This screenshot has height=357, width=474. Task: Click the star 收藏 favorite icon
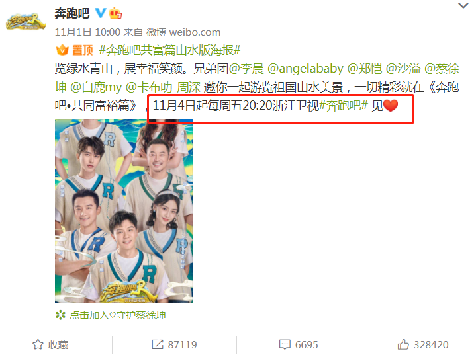click(x=38, y=344)
